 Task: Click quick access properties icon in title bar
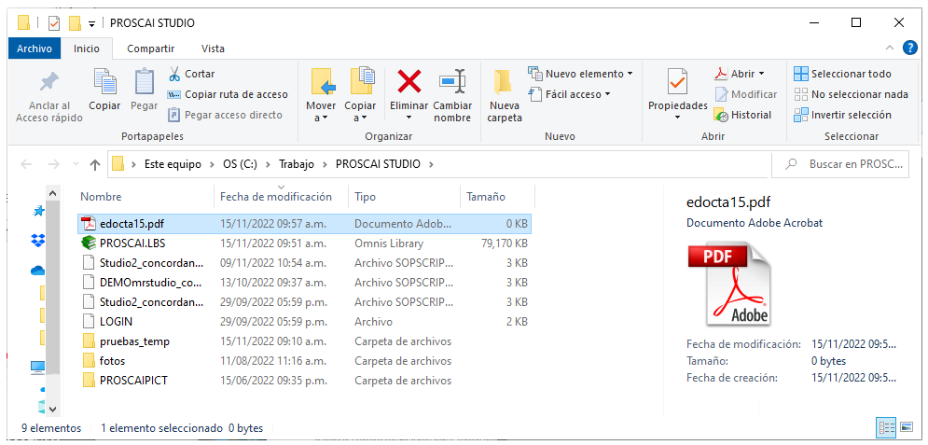coord(54,23)
